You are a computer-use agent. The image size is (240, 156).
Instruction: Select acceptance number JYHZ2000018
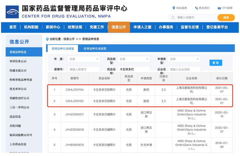click(74, 130)
